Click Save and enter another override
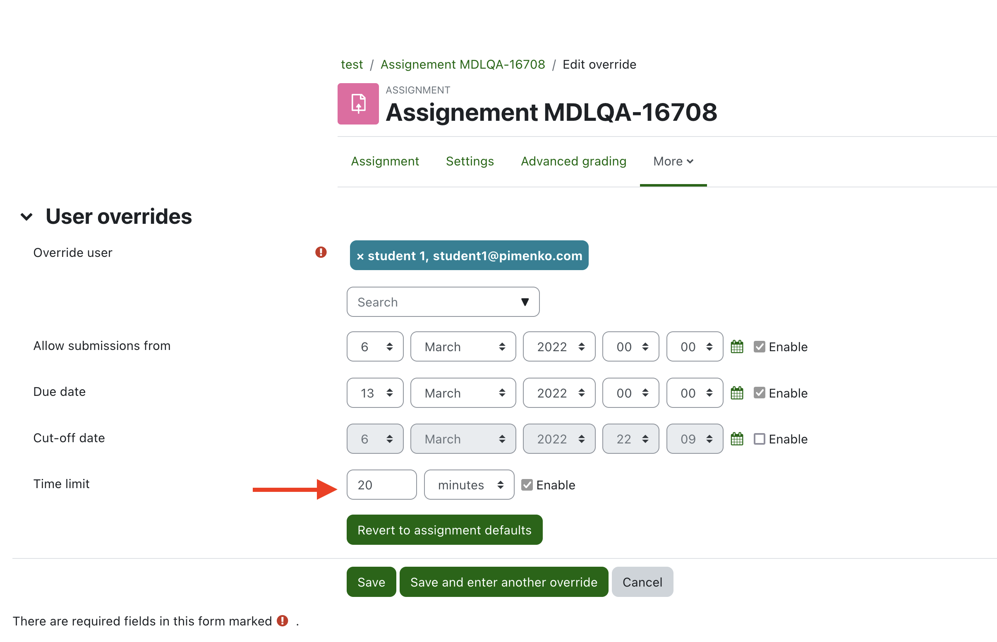 coord(503,582)
